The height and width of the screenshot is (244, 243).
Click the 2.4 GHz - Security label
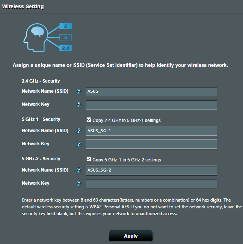[x=41, y=81]
